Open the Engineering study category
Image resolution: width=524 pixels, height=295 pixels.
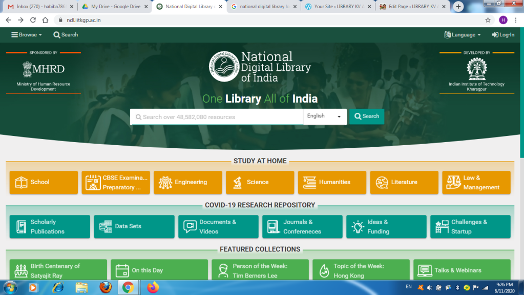click(x=187, y=182)
